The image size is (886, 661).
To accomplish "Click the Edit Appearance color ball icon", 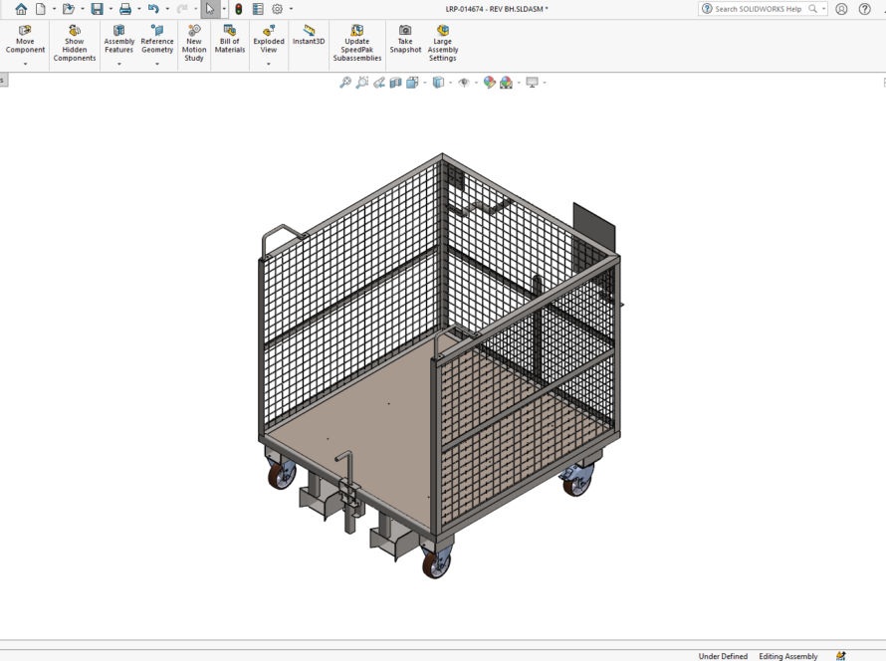I will (x=490, y=83).
